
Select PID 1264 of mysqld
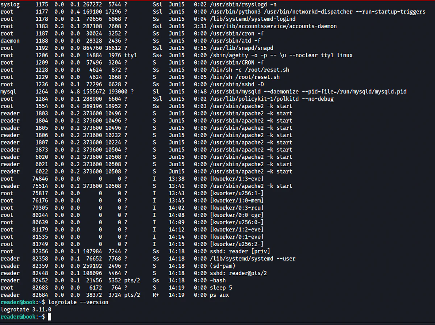[x=42, y=92]
